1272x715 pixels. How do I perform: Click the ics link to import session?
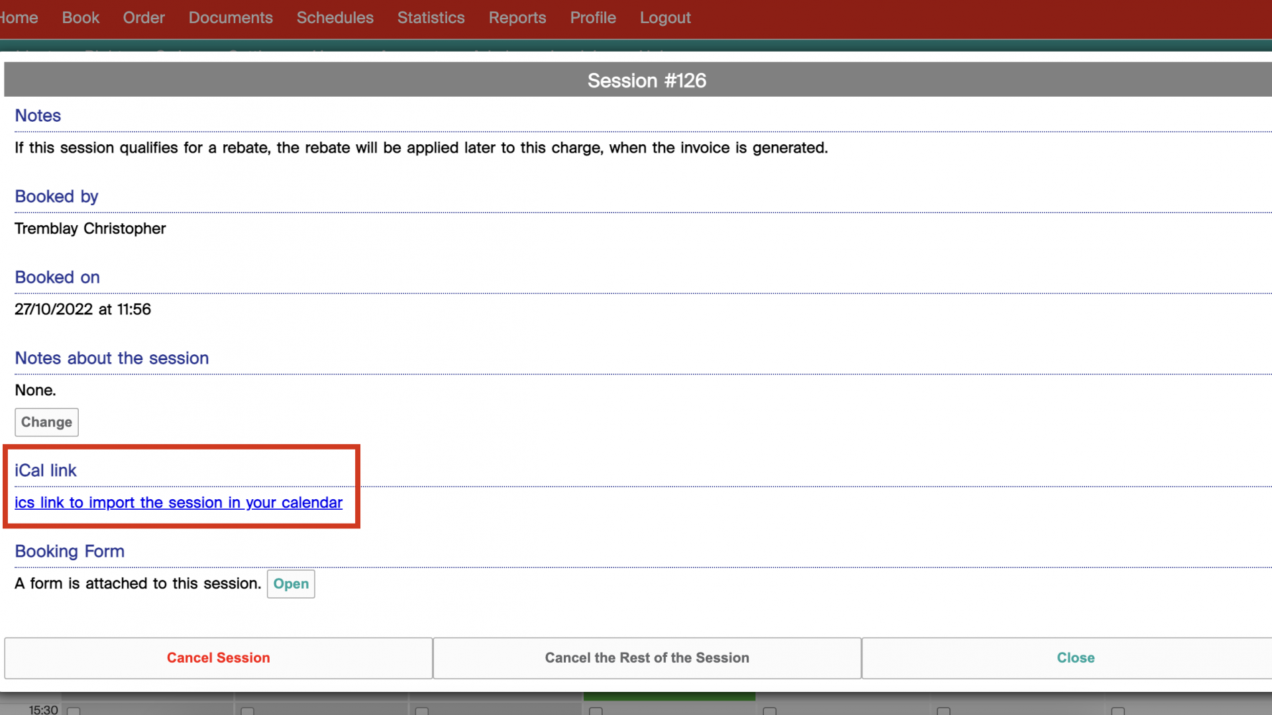point(178,503)
